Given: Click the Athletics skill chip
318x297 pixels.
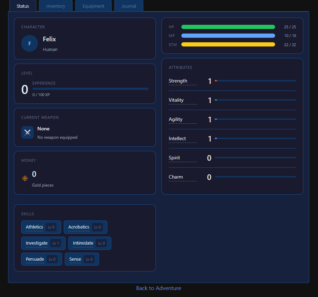Looking at the screenshot, I should [41, 227].
